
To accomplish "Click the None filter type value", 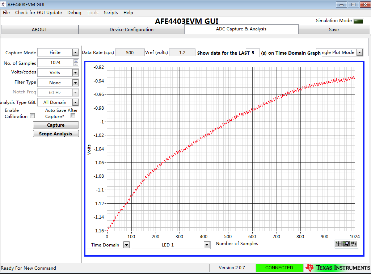I will click(55, 83).
